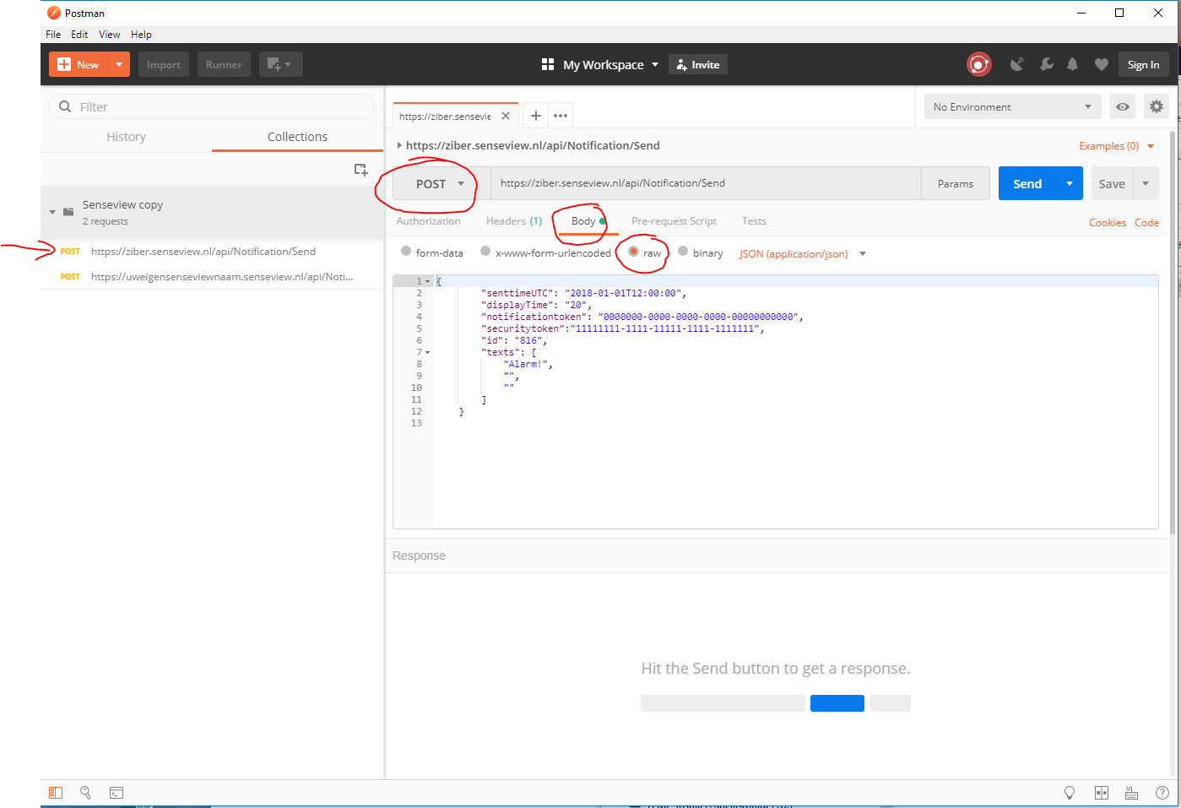This screenshot has height=808, width=1181.
Task: Open the tab options ellipsis menu
Action: coord(561,116)
